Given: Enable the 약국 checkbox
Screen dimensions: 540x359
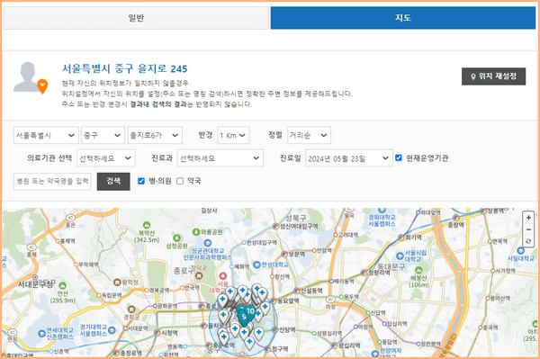Looking at the screenshot, I should pyautogui.click(x=180, y=181).
